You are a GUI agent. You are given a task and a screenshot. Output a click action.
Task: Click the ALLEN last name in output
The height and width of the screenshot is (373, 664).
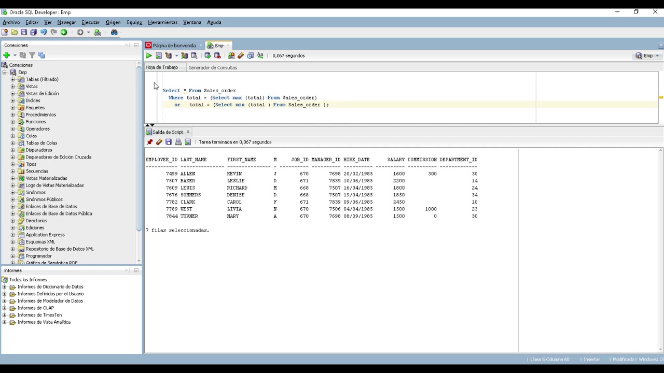[x=188, y=174]
